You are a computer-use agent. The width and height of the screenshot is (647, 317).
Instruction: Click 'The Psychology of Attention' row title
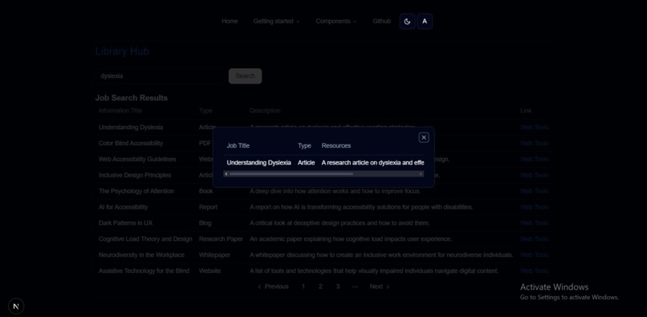coord(136,191)
